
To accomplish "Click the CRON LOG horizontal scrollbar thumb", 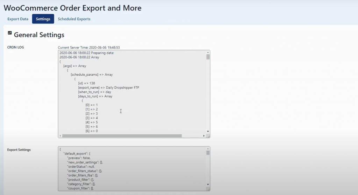I will coord(122,136).
